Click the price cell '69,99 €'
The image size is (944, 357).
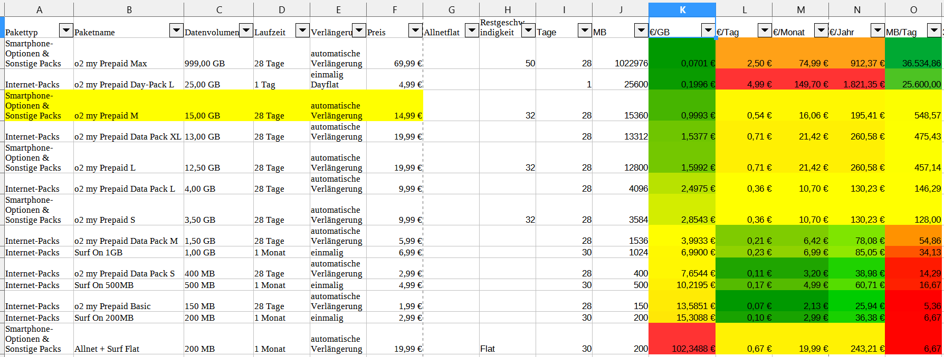[395, 53]
